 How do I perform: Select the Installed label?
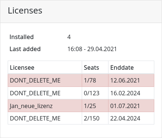(22, 37)
